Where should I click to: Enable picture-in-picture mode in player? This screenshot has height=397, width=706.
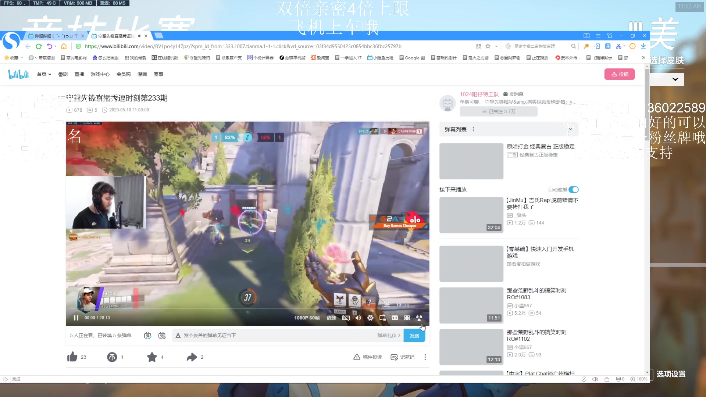click(x=382, y=318)
